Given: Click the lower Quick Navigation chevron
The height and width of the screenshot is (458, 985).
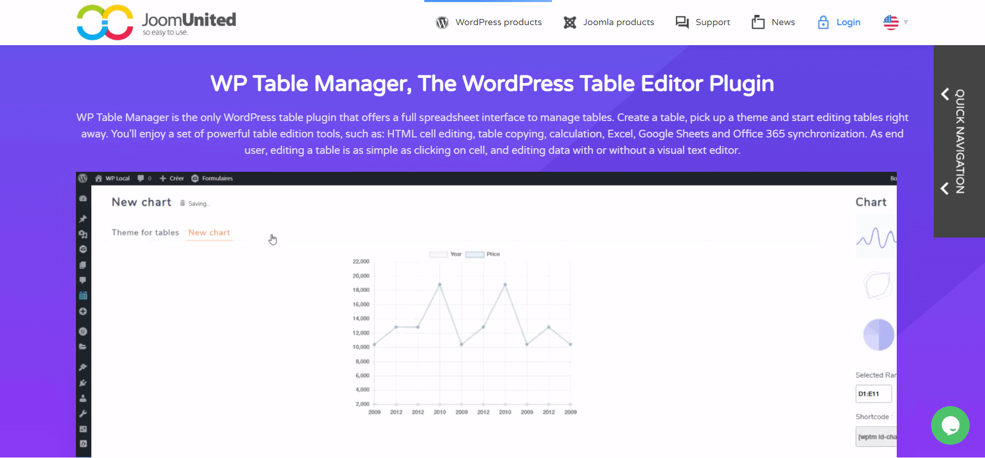Looking at the screenshot, I should 945,188.
